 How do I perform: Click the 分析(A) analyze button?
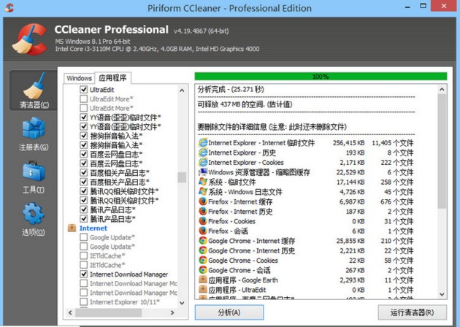[229, 312]
